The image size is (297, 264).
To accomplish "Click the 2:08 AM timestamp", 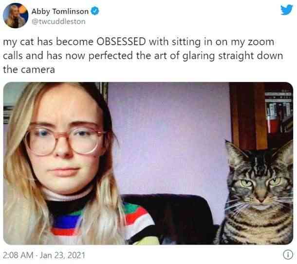I will tap(18, 255).
